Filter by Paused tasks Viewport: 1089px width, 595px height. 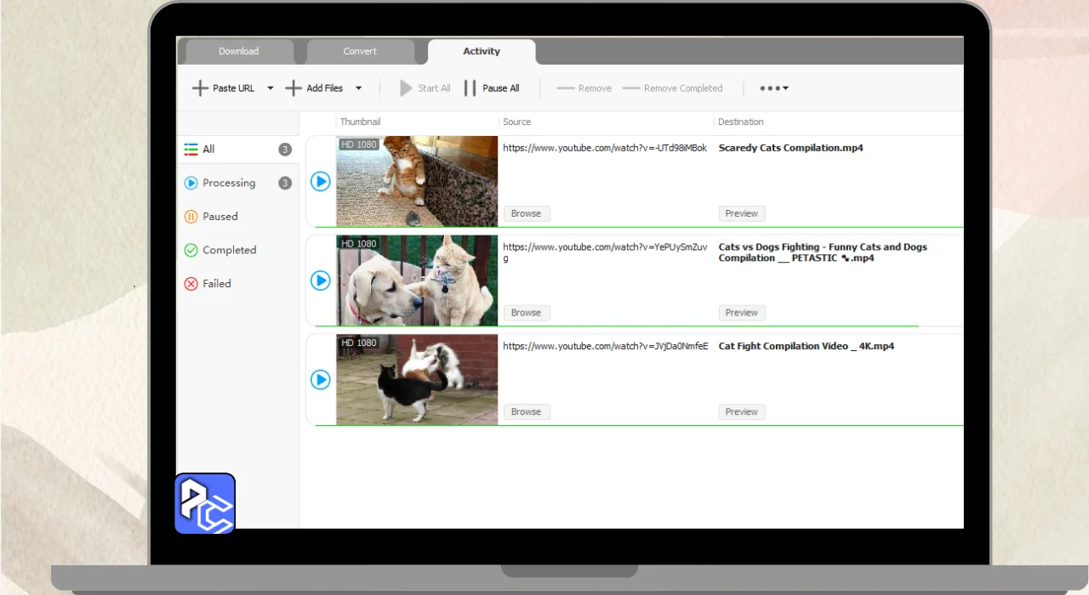[220, 217]
